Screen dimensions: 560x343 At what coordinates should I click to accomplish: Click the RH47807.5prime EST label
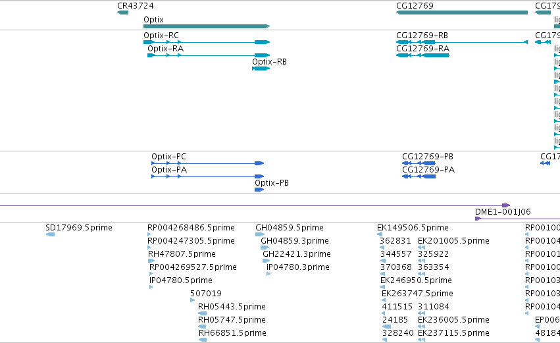[182, 254]
